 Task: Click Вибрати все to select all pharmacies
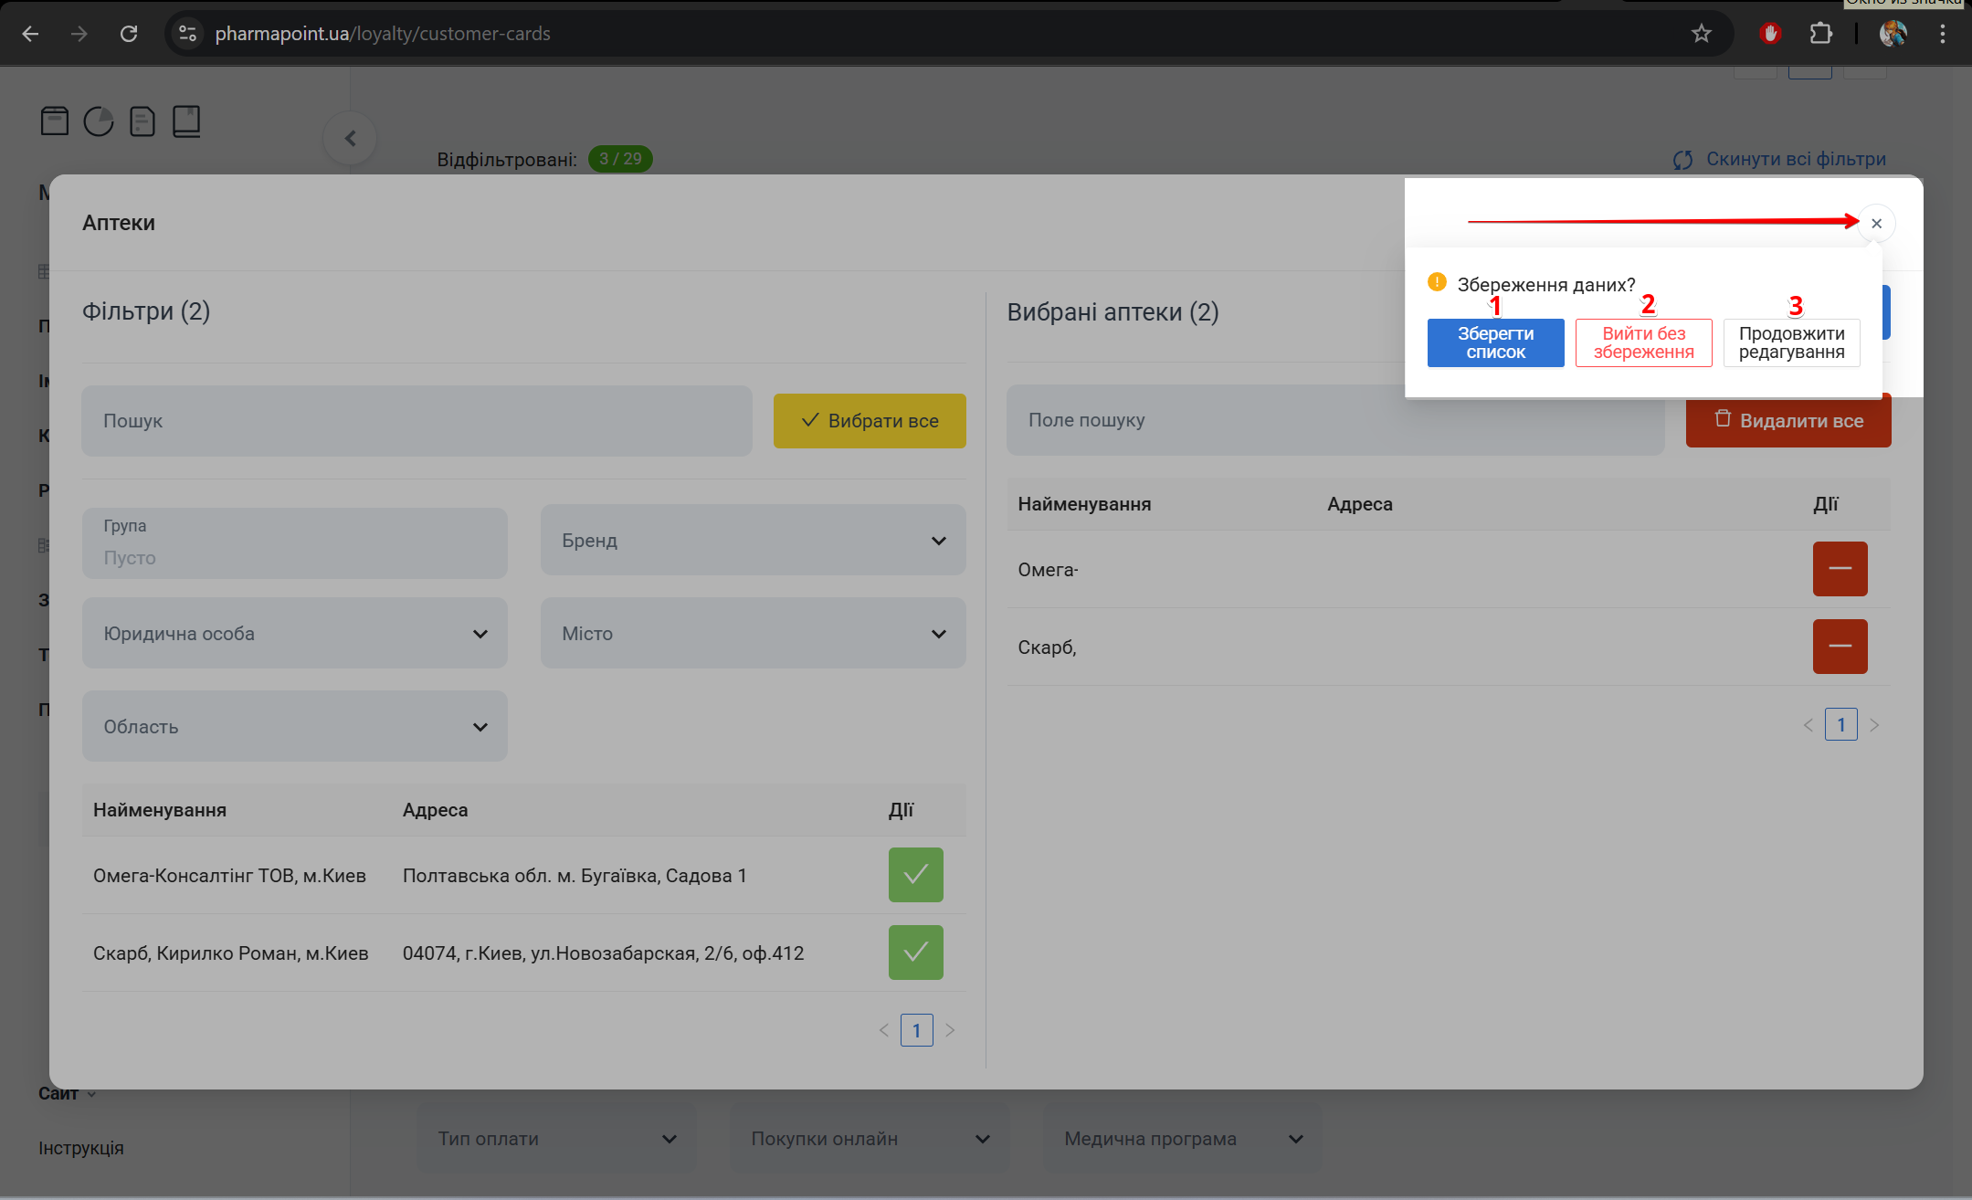(x=869, y=421)
